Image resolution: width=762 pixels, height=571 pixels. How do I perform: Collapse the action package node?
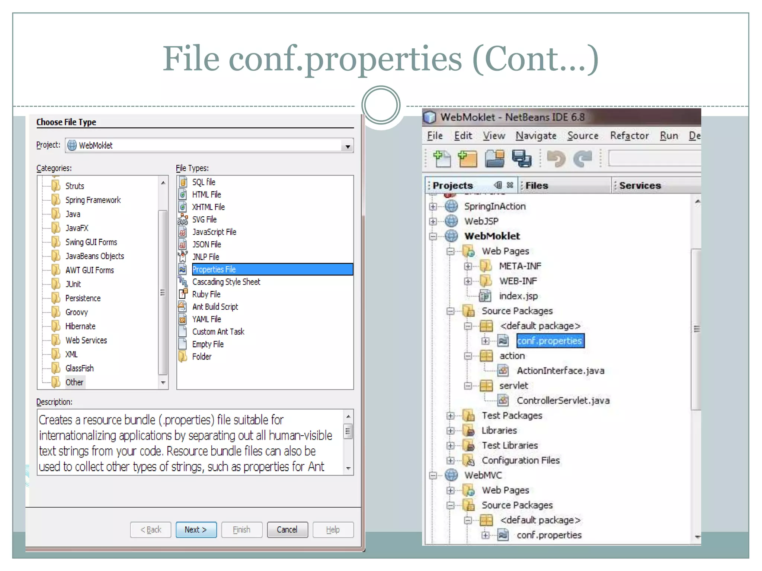pyautogui.click(x=468, y=356)
